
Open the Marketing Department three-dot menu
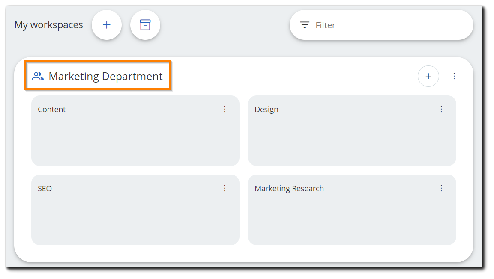pos(454,76)
